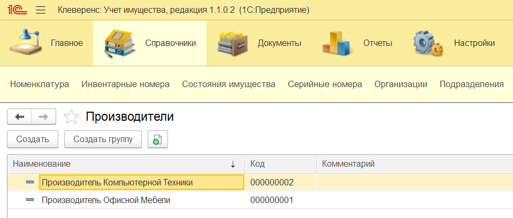The width and height of the screenshot is (513, 218).
Task: Select the Справочники section tab
Action: (150, 43)
